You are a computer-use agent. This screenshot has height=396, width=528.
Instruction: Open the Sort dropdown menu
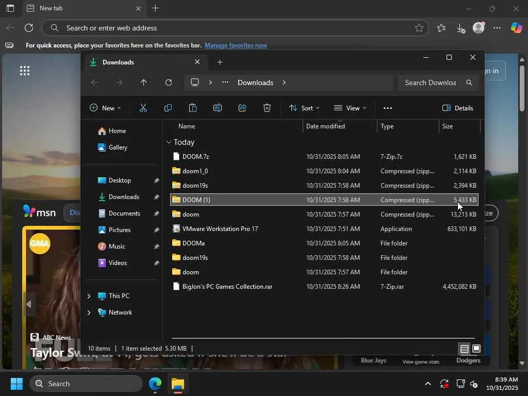coord(304,108)
